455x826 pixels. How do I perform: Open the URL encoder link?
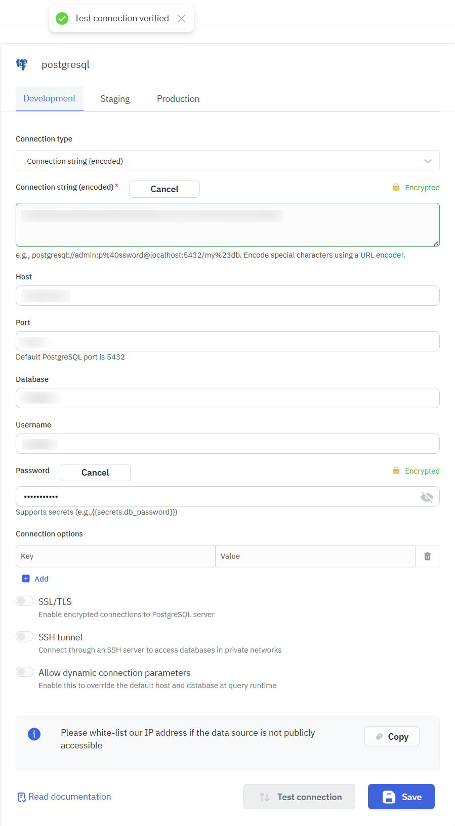pyautogui.click(x=381, y=255)
